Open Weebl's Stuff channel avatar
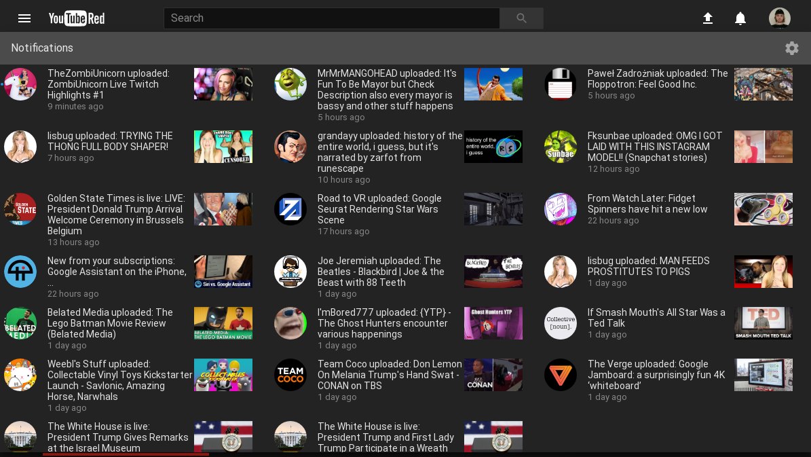The height and width of the screenshot is (457, 811). point(20,375)
